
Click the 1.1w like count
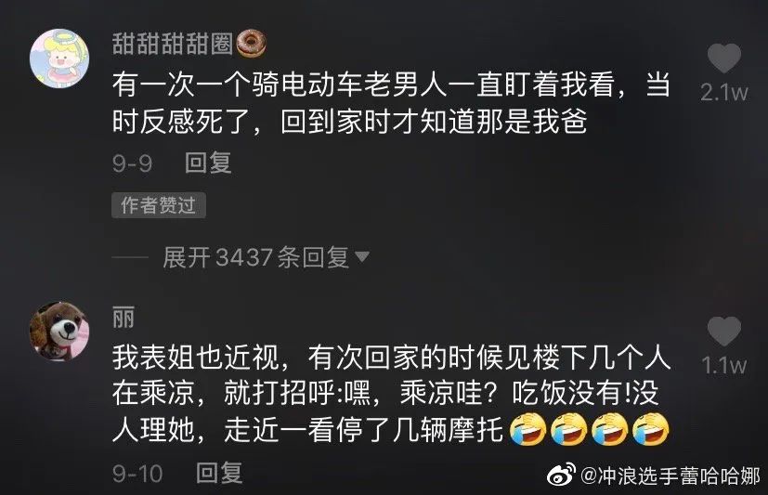[x=724, y=365]
